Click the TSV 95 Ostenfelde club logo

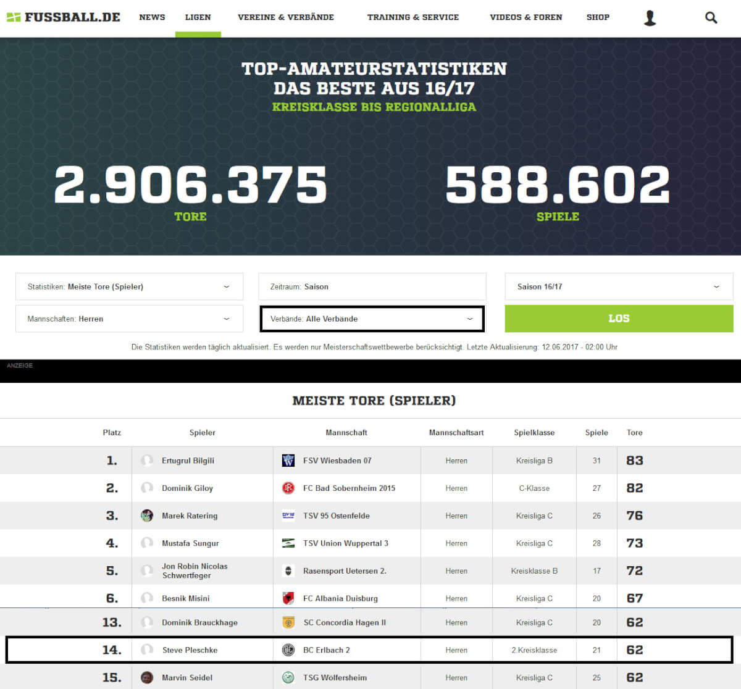pyautogui.click(x=288, y=516)
